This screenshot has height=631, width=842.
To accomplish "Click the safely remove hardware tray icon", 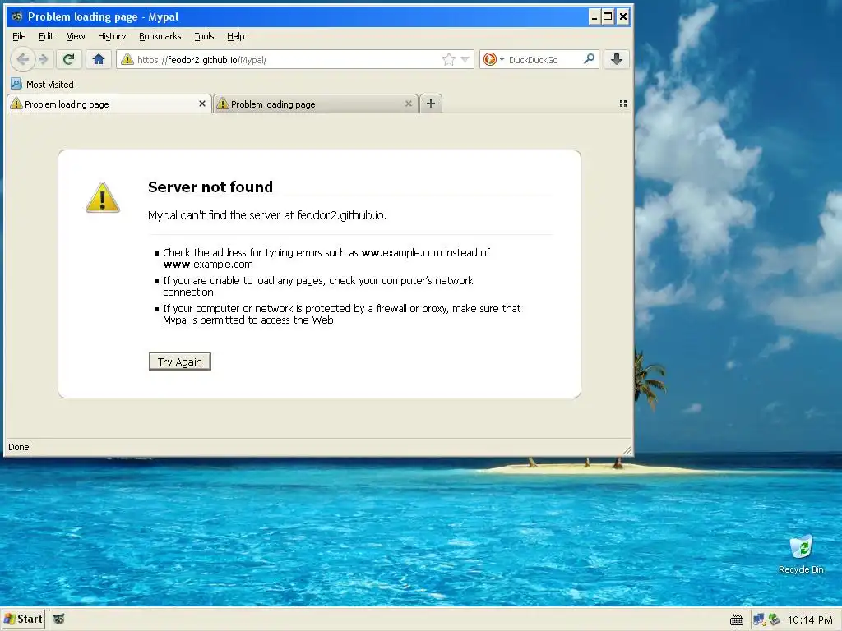I will point(774,619).
